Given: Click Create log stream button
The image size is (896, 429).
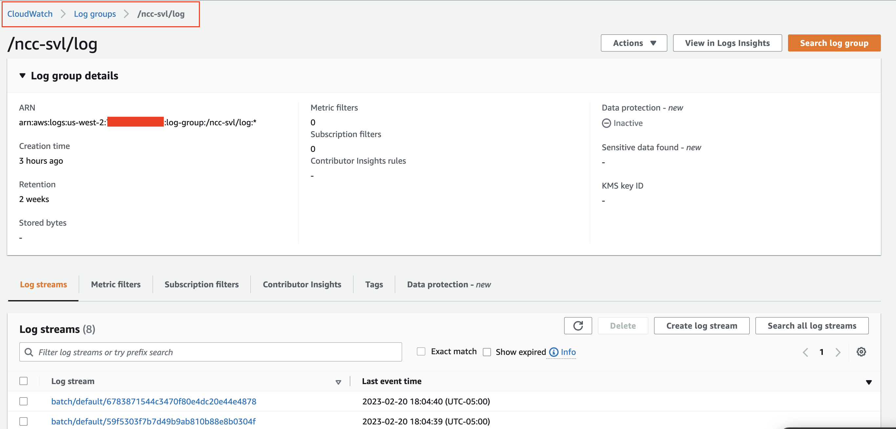Looking at the screenshot, I should pyautogui.click(x=702, y=326).
